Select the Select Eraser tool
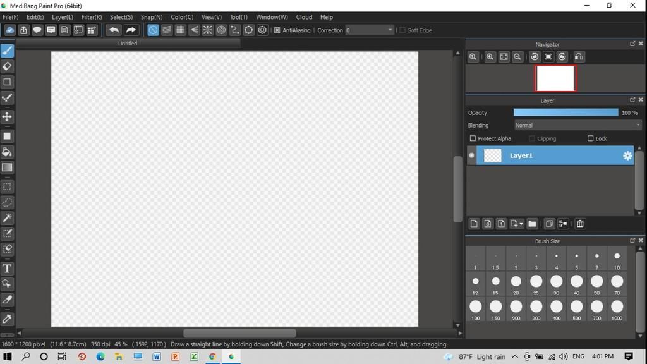The height and width of the screenshot is (364, 647). coord(7,249)
